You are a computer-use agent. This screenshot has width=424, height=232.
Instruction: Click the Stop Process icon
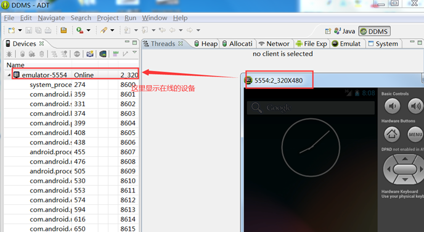(x=77, y=54)
